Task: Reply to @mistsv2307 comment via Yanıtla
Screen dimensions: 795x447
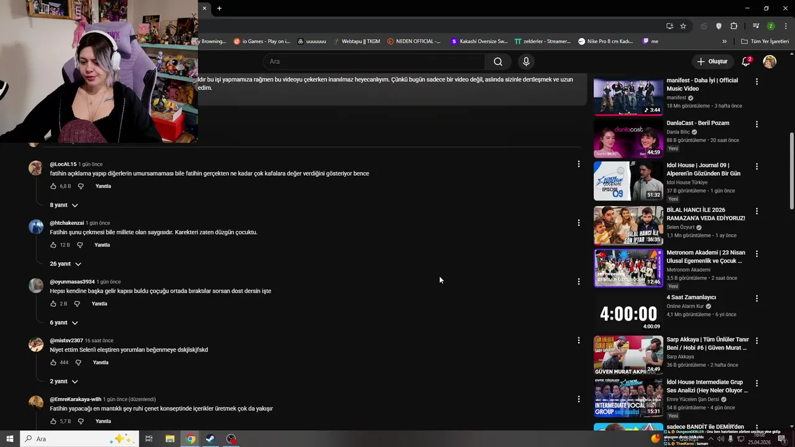Action: tap(101, 363)
